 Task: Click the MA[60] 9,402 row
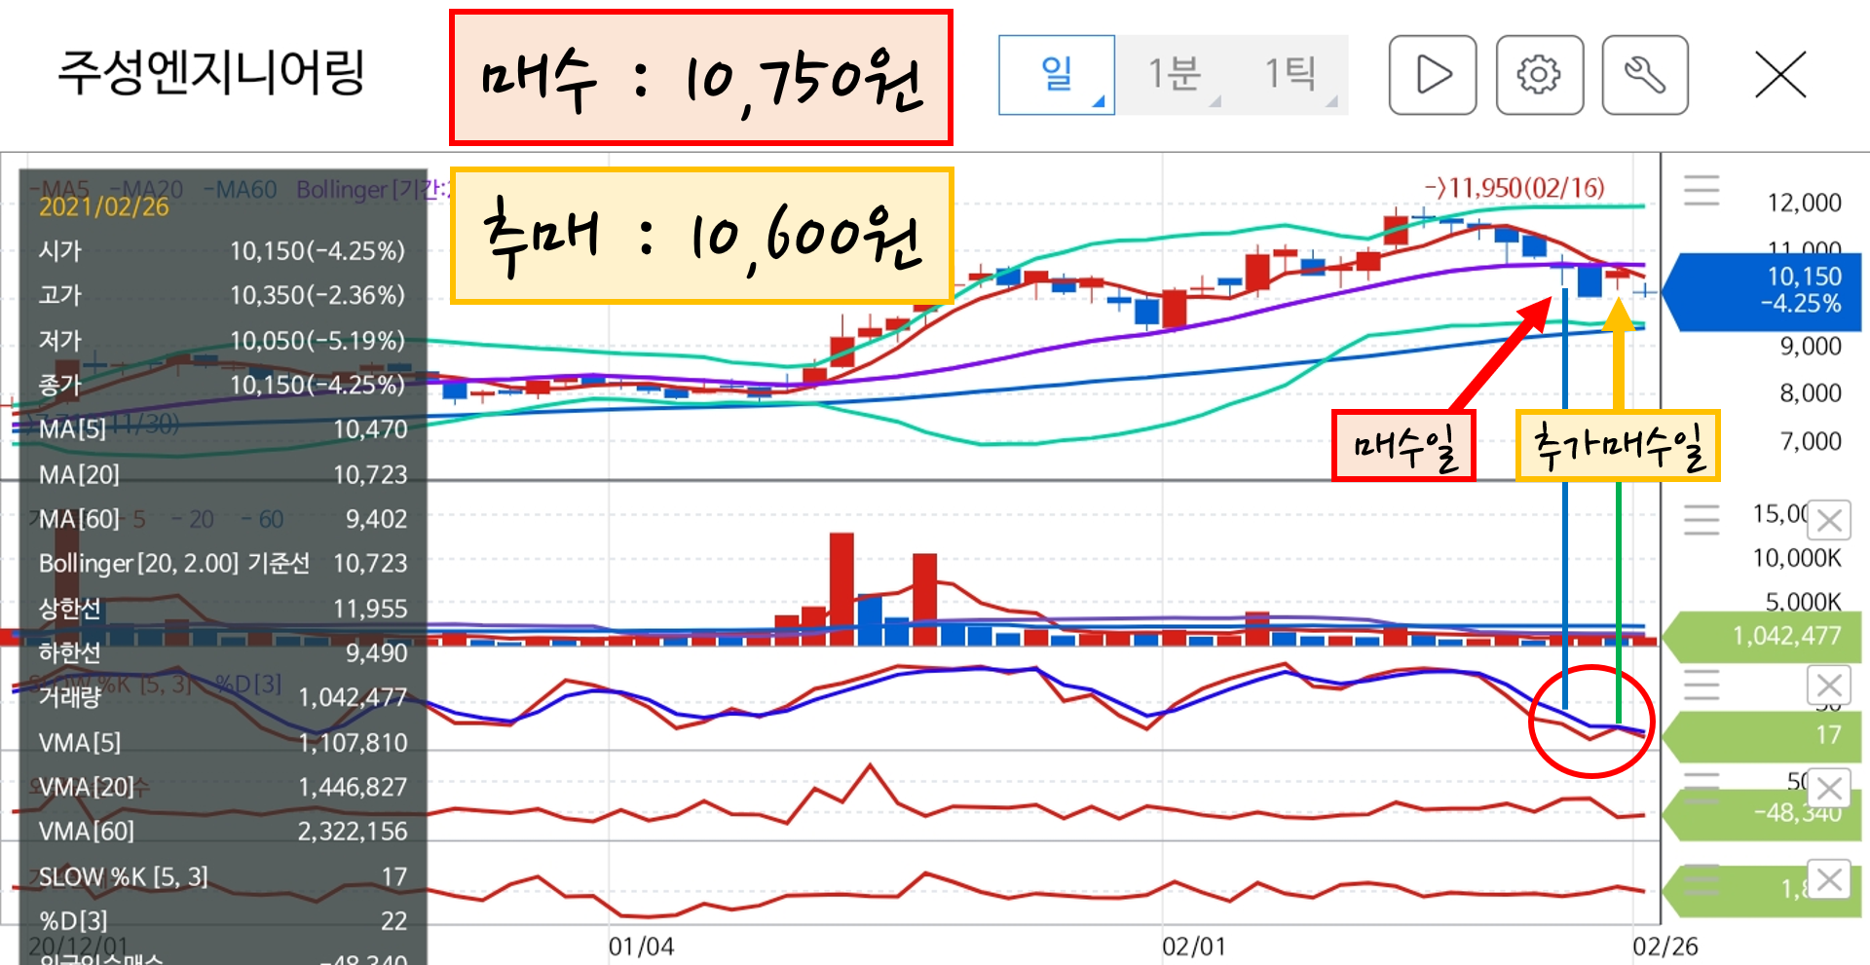click(222, 519)
